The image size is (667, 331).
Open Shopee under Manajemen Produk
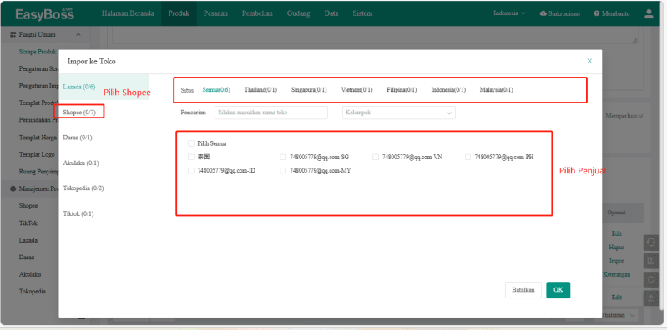[28, 206]
